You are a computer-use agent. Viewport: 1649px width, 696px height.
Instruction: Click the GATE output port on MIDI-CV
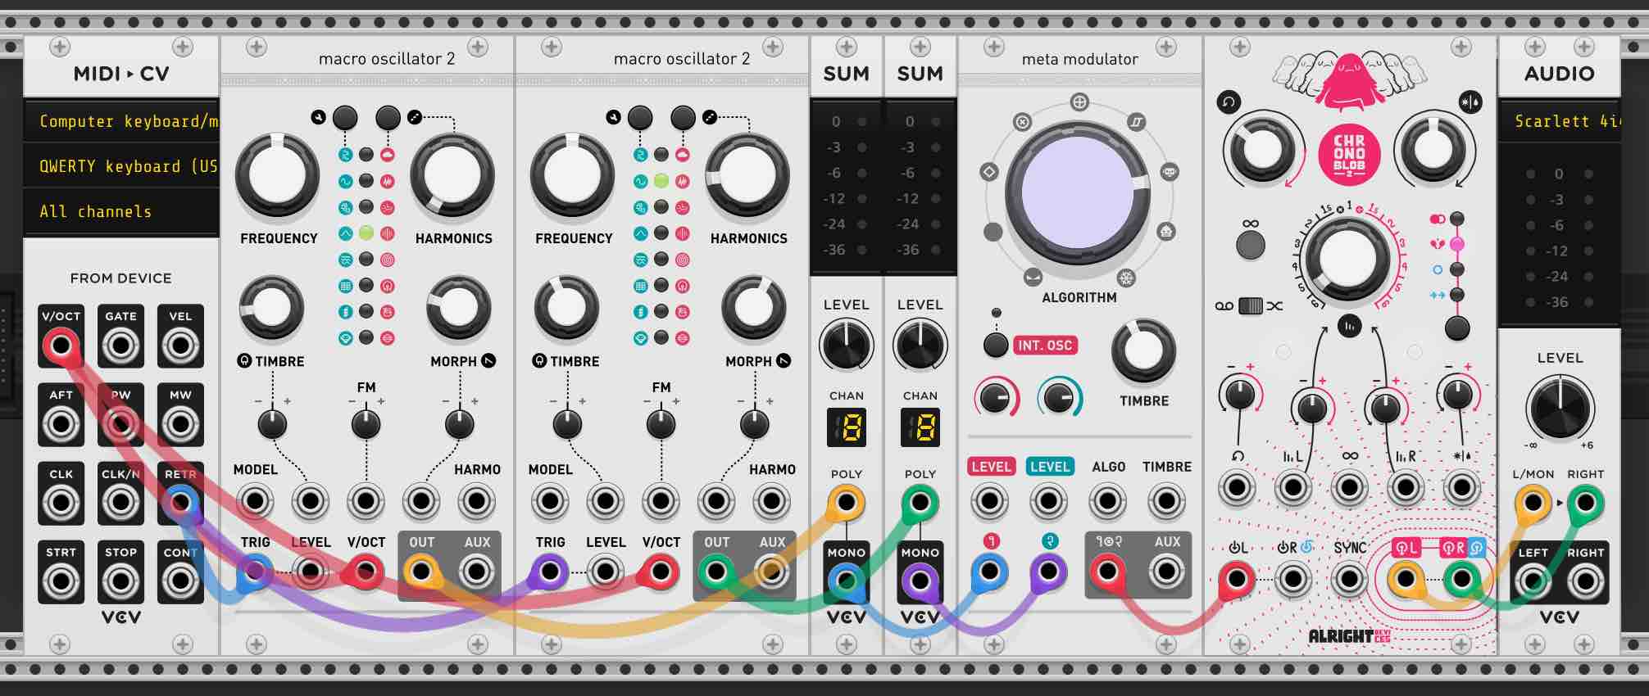(x=120, y=346)
